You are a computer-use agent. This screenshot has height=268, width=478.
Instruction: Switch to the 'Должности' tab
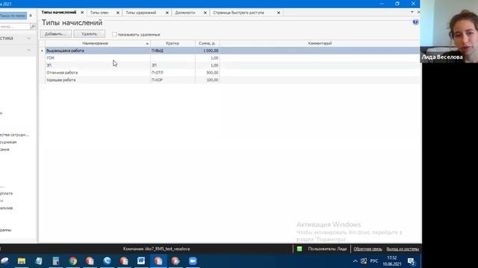coord(185,13)
